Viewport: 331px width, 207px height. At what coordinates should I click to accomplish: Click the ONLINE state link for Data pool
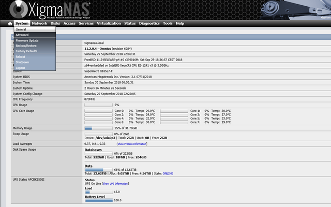tap(168, 174)
